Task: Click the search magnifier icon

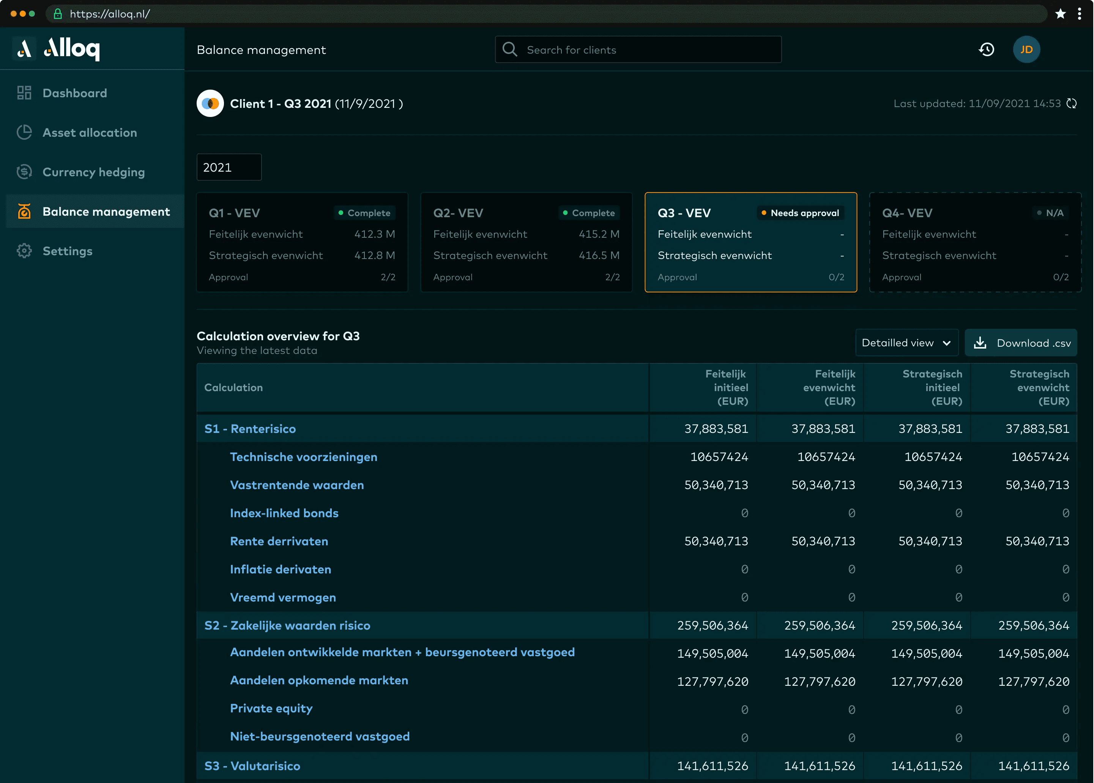Action: coord(510,50)
